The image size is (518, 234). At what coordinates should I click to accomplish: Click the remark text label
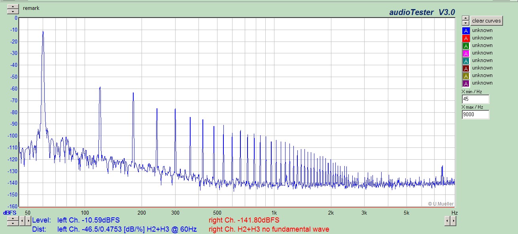(x=31, y=8)
